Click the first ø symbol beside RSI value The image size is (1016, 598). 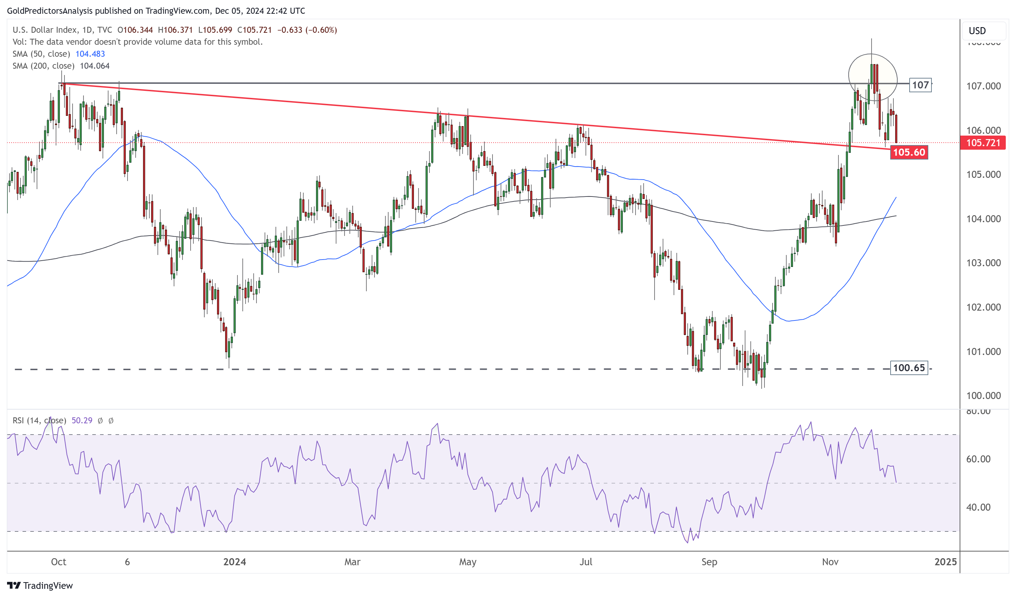[x=100, y=421]
